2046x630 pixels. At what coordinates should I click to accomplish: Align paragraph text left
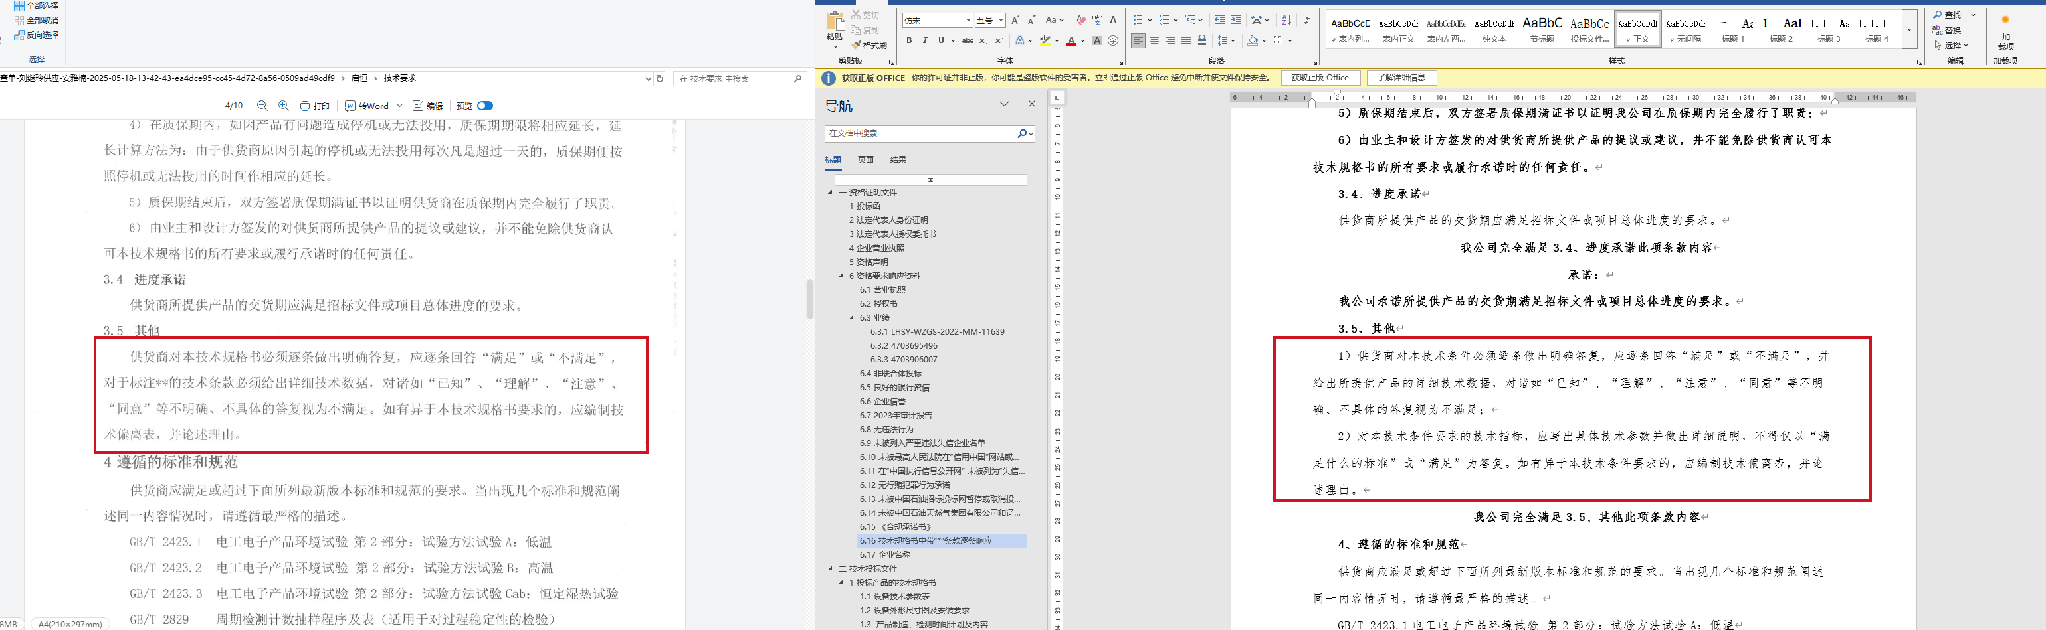[1138, 40]
